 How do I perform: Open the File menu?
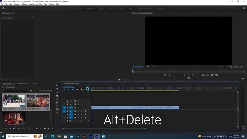pos(2,4)
